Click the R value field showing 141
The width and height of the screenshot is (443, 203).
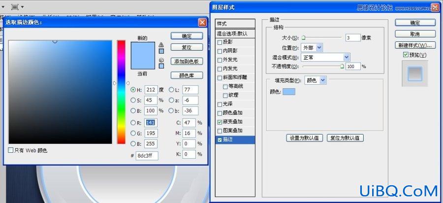[x=151, y=122]
